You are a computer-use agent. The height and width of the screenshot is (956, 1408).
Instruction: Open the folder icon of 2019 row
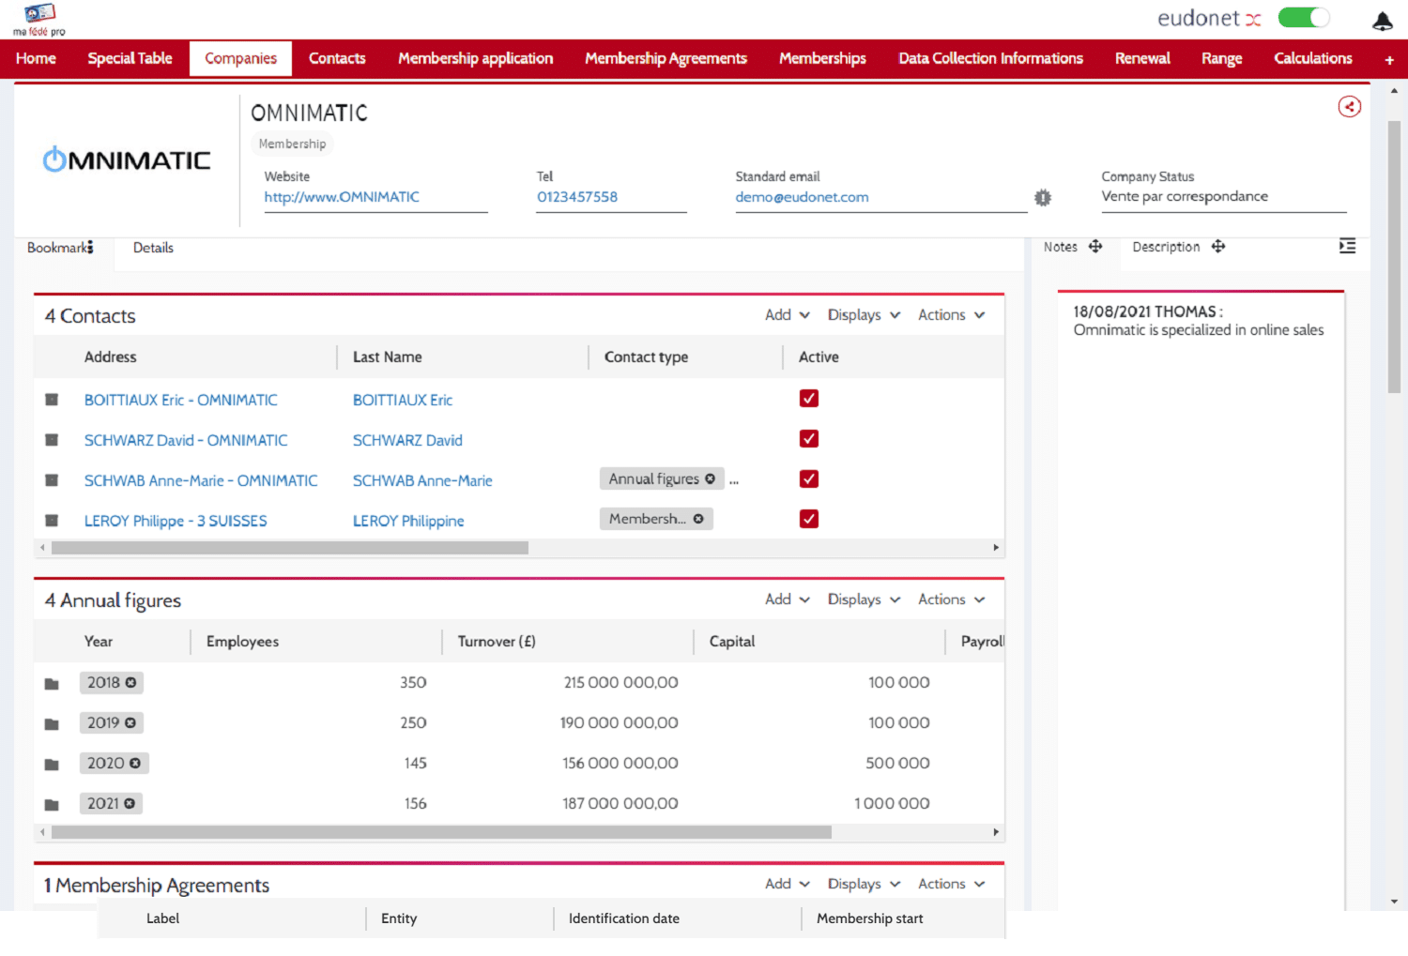52,724
